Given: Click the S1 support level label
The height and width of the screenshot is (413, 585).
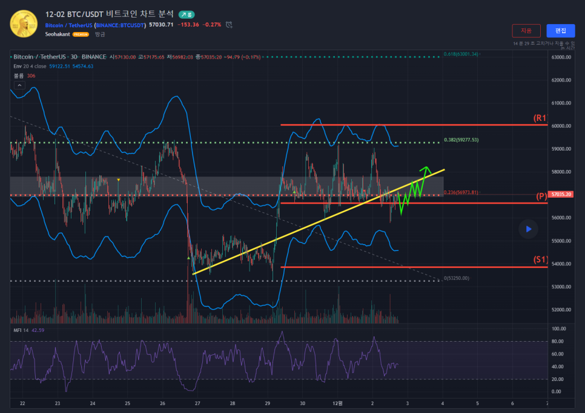Looking at the screenshot, I should pyautogui.click(x=540, y=259).
